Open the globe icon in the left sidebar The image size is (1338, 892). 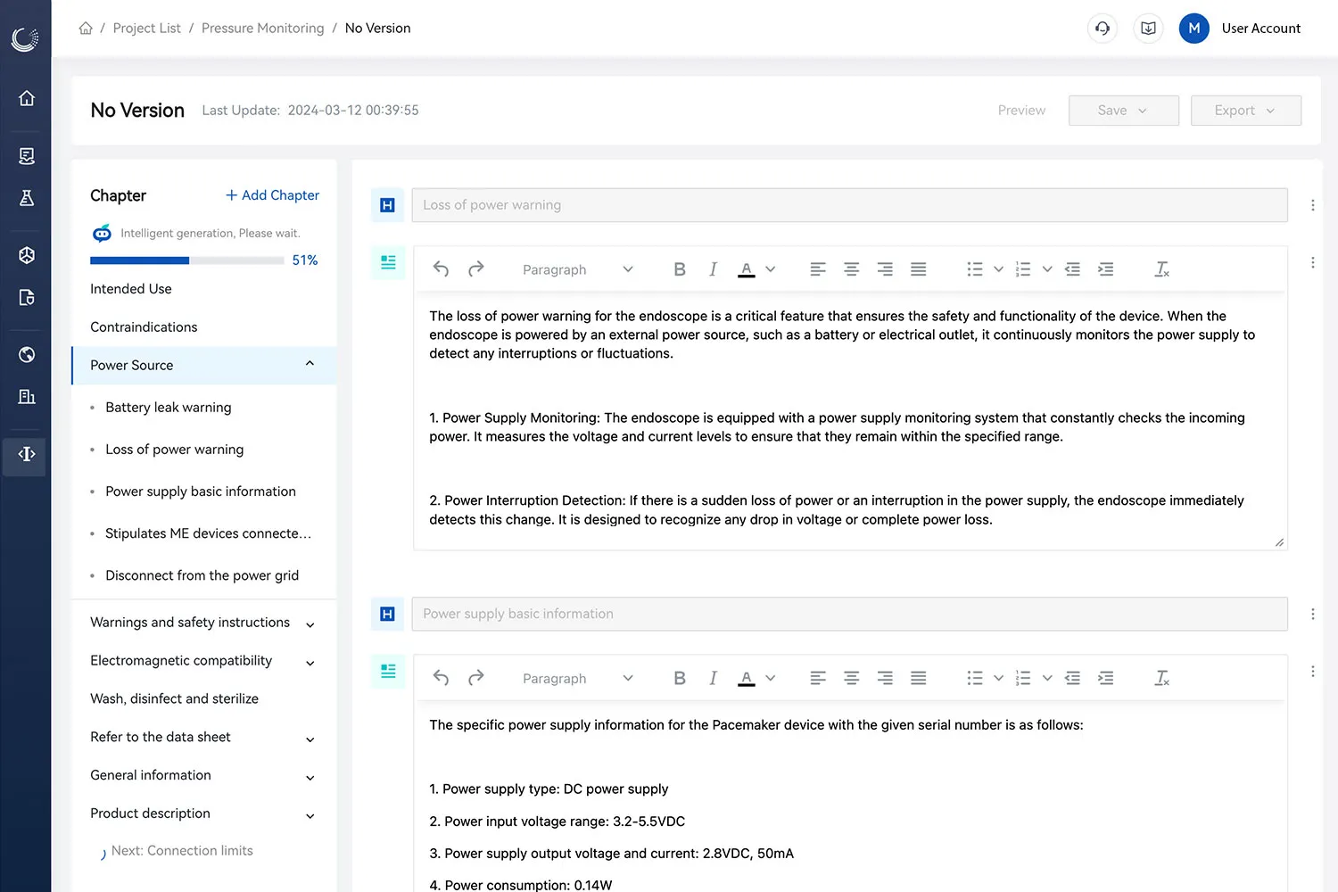coord(26,354)
